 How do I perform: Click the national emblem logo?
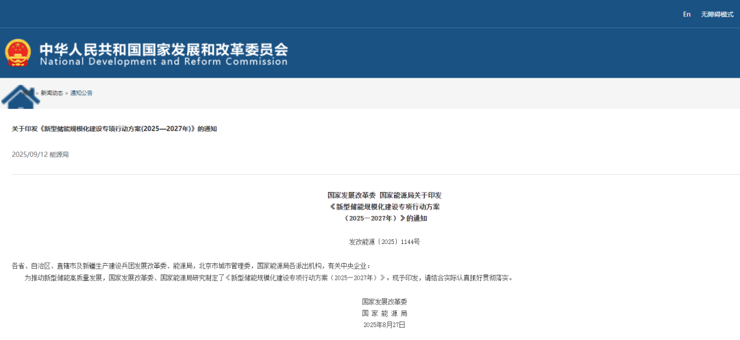[x=18, y=52]
